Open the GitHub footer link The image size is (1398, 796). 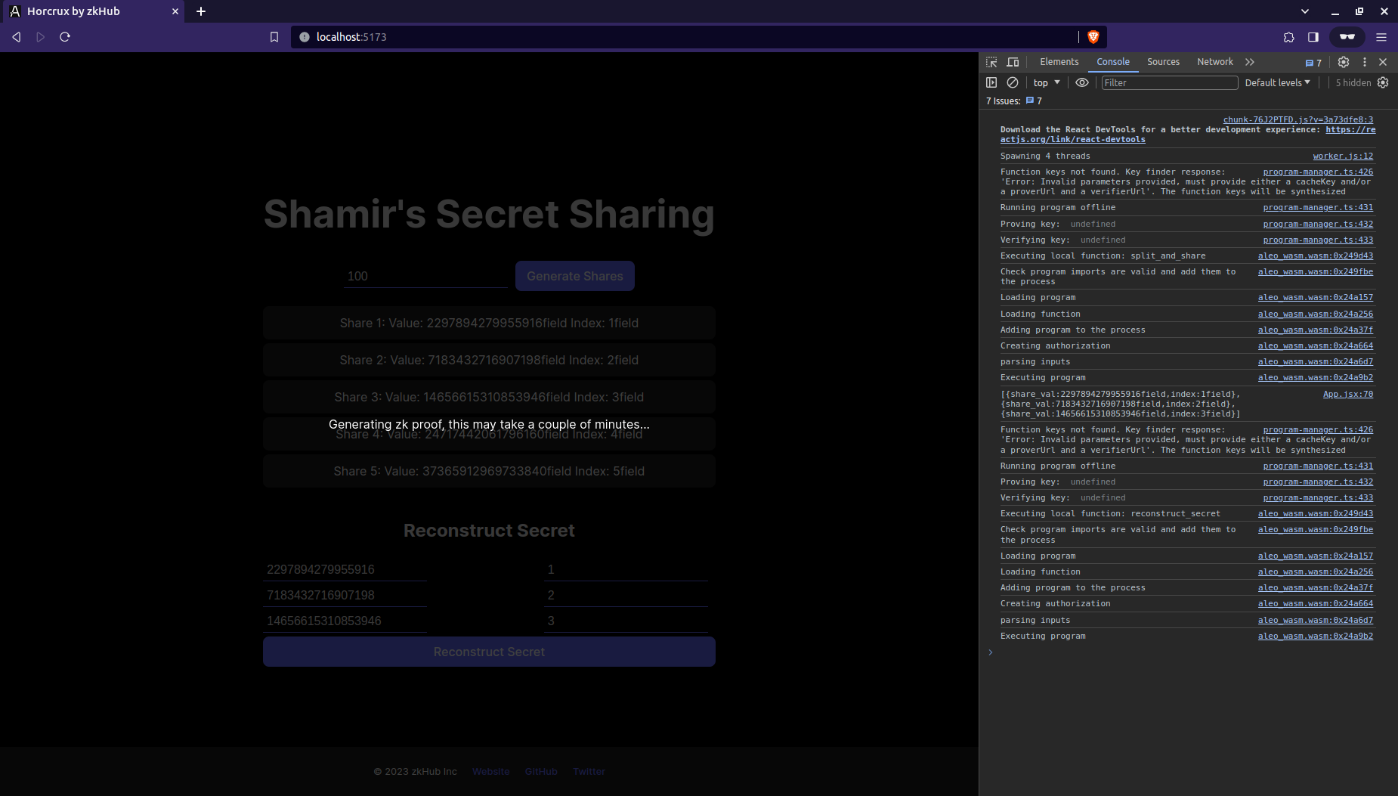pyautogui.click(x=540, y=771)
